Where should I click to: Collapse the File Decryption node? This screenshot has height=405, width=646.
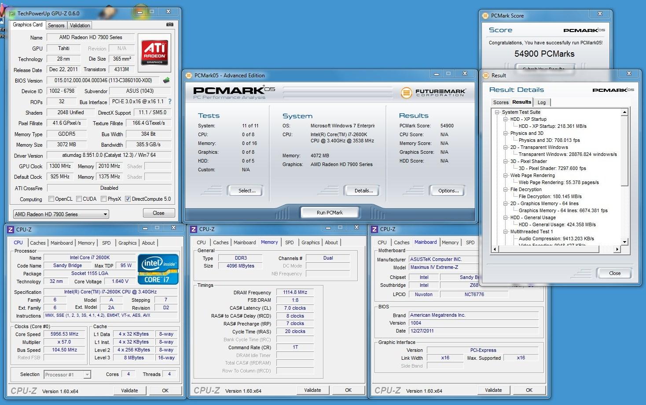point(506,189)
